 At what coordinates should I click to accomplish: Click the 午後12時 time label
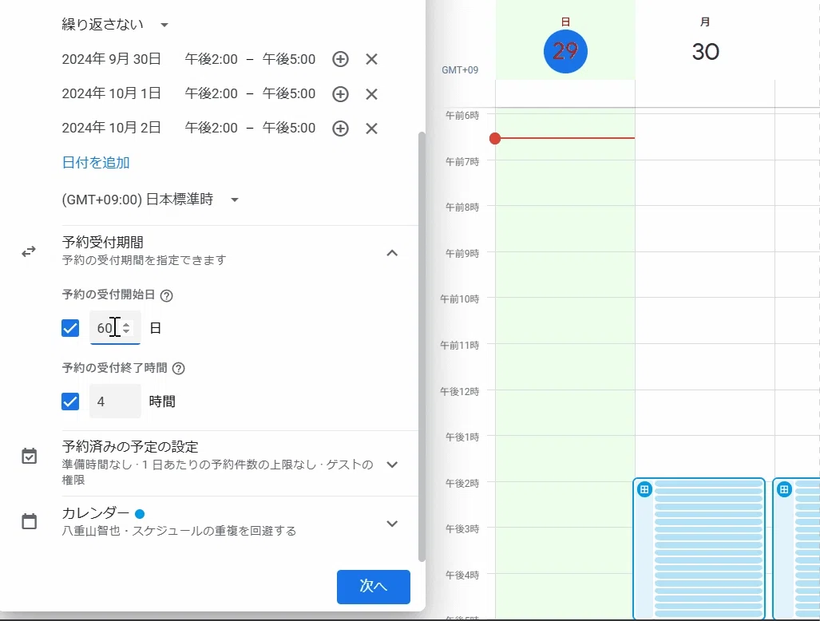pos(460,392)
